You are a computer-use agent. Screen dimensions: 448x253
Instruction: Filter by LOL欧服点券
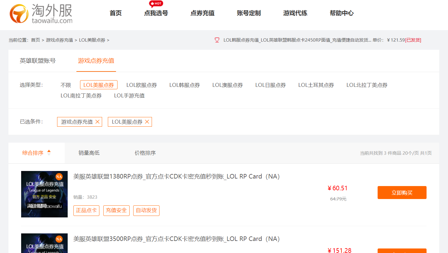tap(142, 85)
